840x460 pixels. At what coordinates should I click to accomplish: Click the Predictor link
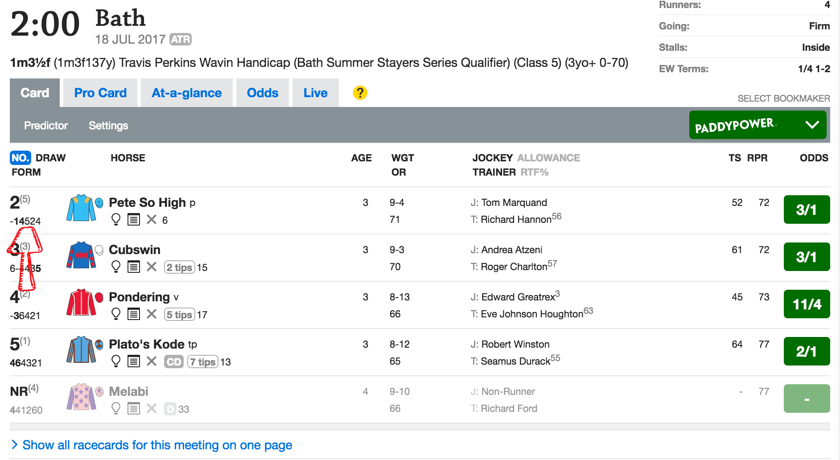pyautogui.click(x=46, y=126)
